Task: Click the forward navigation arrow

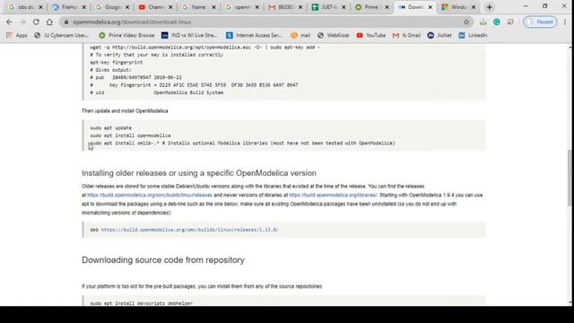Action: pyautogui.click(x=22, y=22)
